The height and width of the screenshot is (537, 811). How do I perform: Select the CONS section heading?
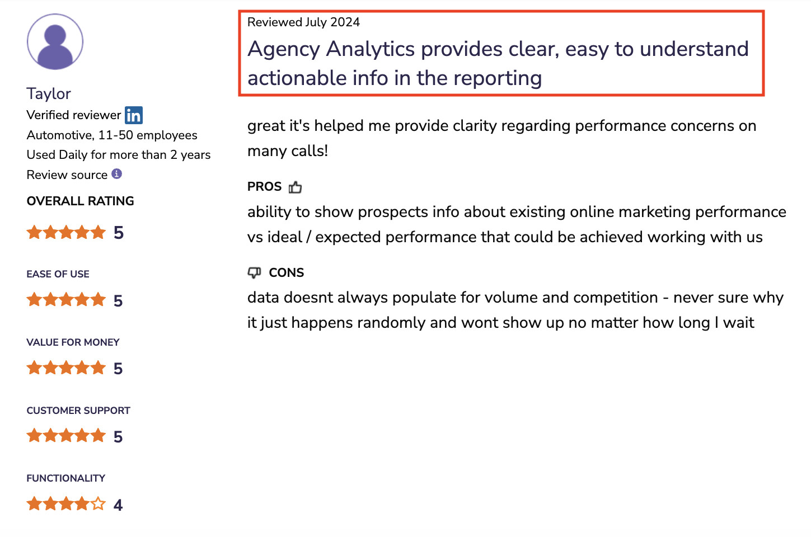(x=287, y=272)
